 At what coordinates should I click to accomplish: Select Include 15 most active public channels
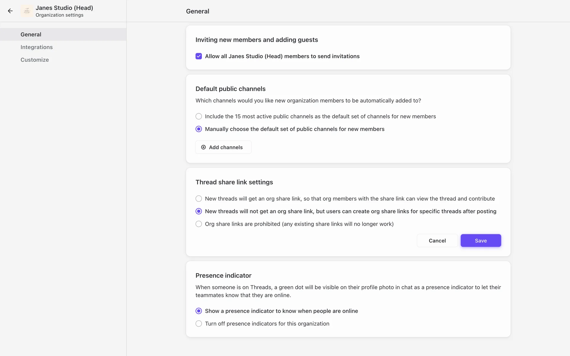pyautogui.click(x=199, y=116)
